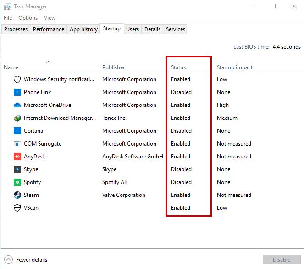Click the Steam app icon
The height and width of the screenshot is (269, 304).
17,195
